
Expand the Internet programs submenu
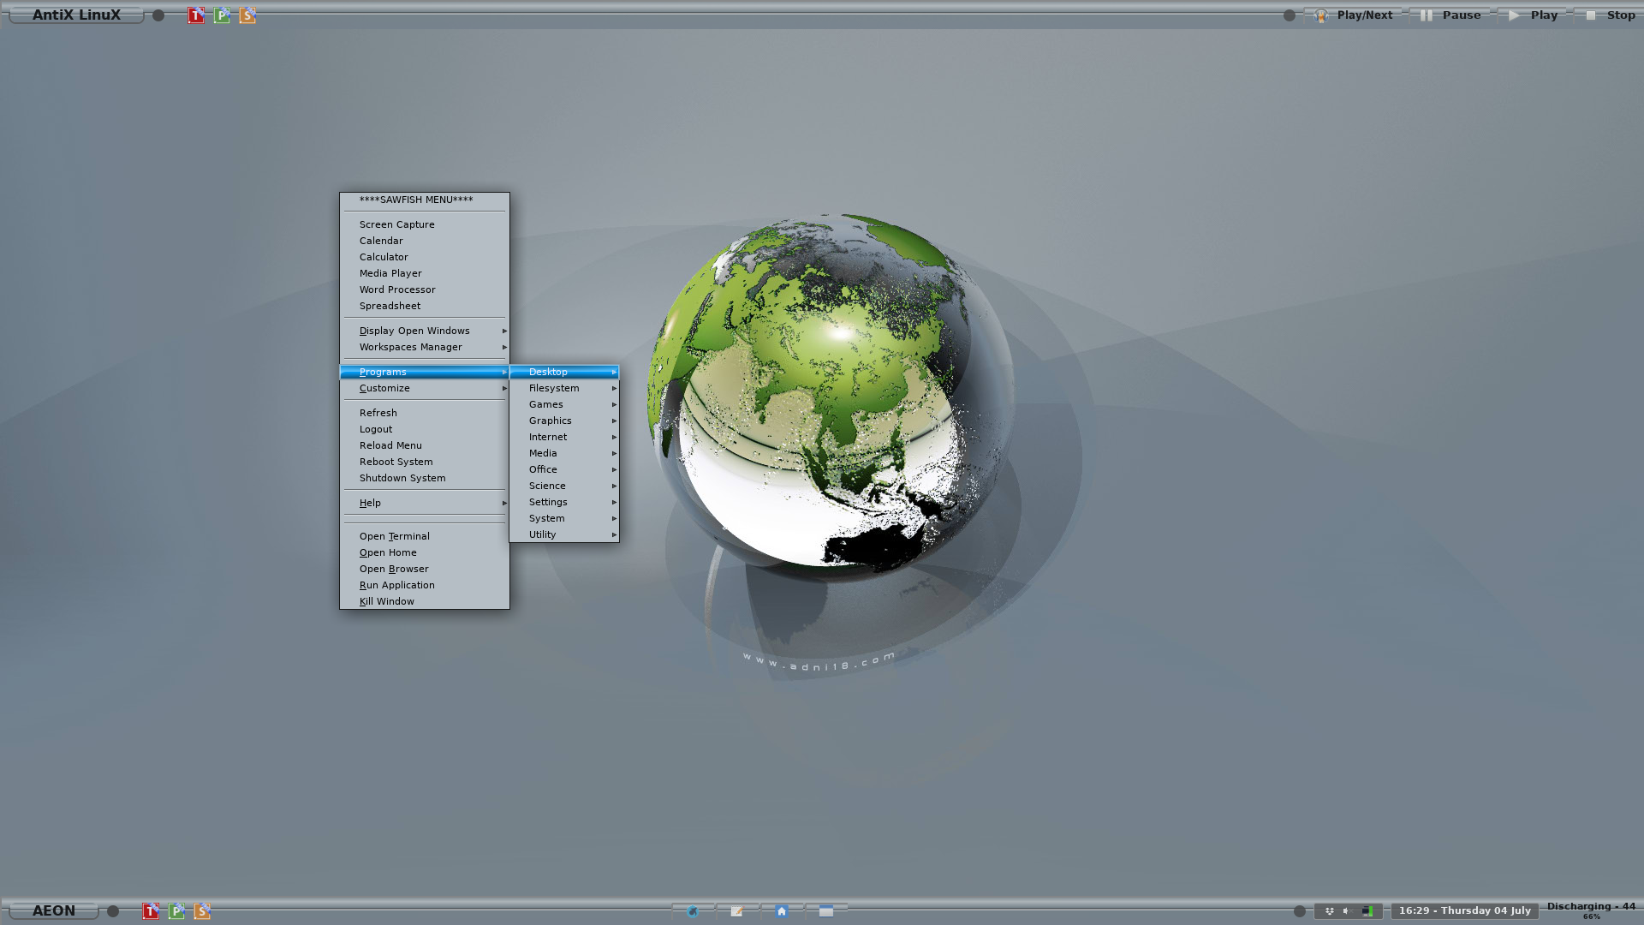[564, 437]
